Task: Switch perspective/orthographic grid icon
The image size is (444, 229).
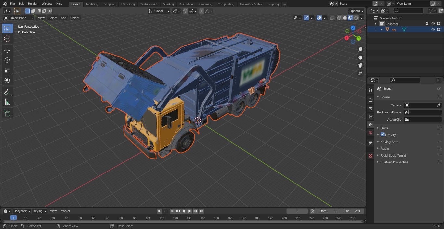Action: (360, 73)
